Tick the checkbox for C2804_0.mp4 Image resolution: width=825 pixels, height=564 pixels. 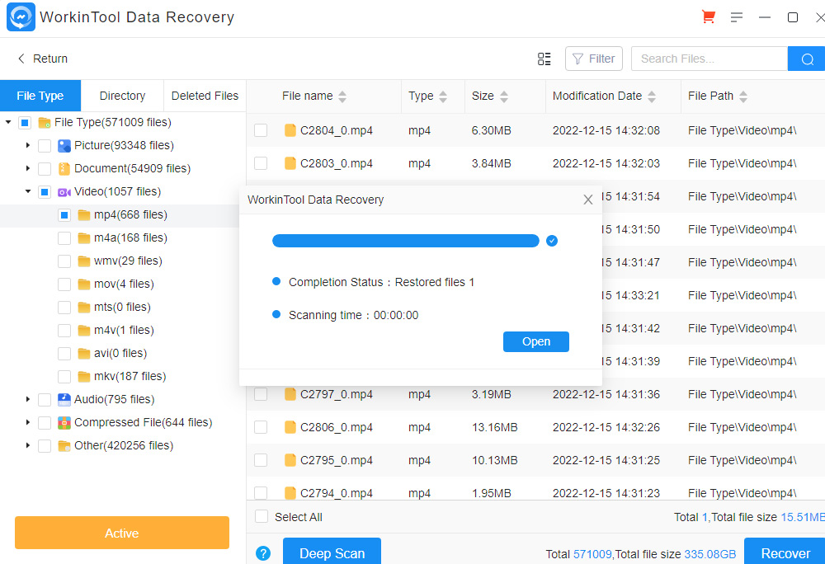(261, 130)
